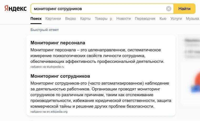Switch to the Переводчик tab
Image resolution: width=200 pixels, height=121 pixels.
pos(145,19)
